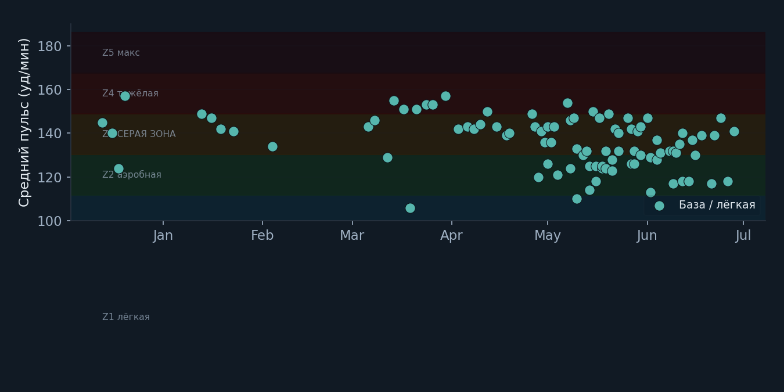Click the Jun x-axis label
Viewport: 784px width, 392px height.
647,236
